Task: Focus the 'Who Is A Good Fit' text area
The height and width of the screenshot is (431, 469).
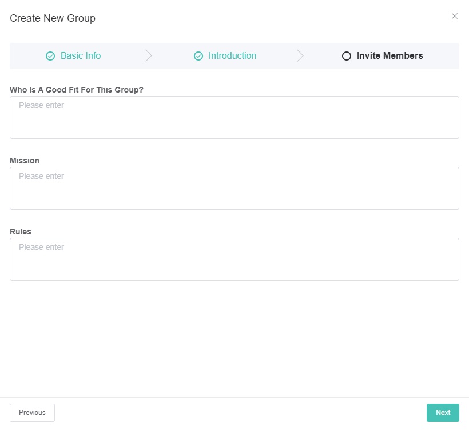Action: 234,117
